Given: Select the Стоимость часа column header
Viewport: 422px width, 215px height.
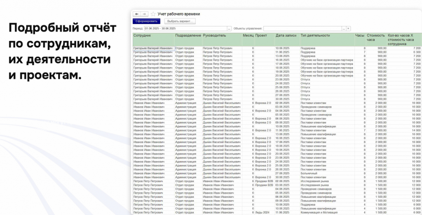Looking at the screenshot, I should [377, 40].
